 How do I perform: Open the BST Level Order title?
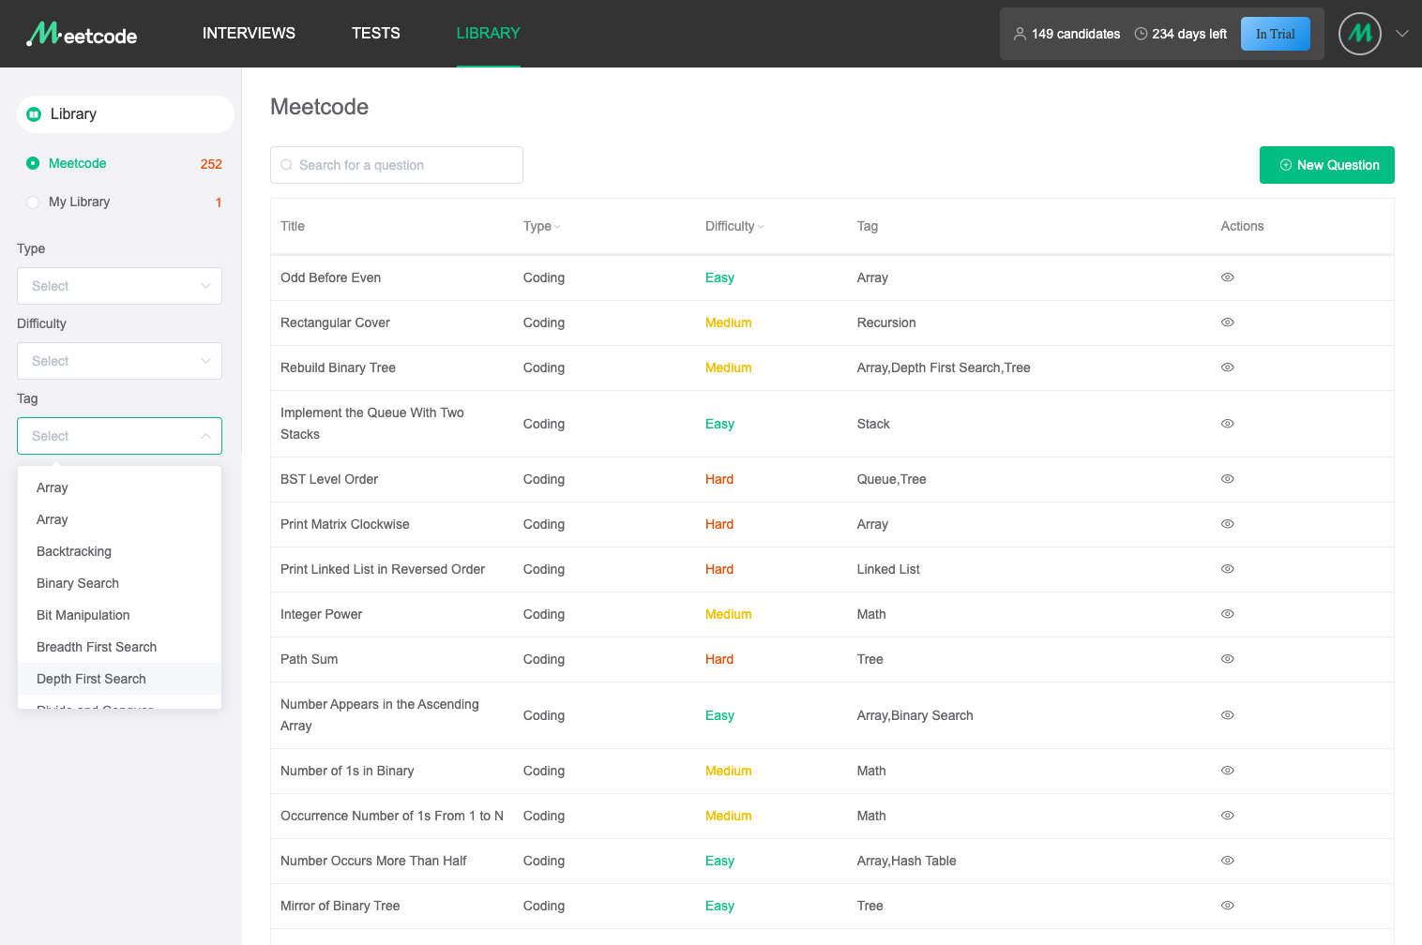pos(329,479)
